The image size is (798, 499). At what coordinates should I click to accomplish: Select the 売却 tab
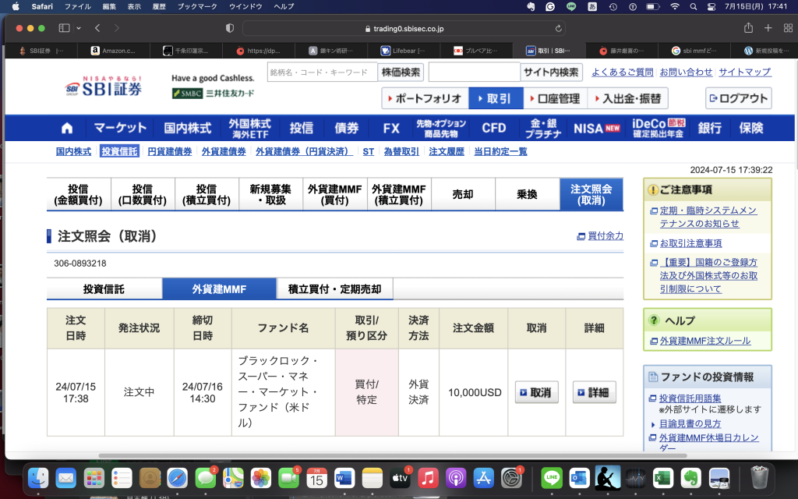[462, 195]
